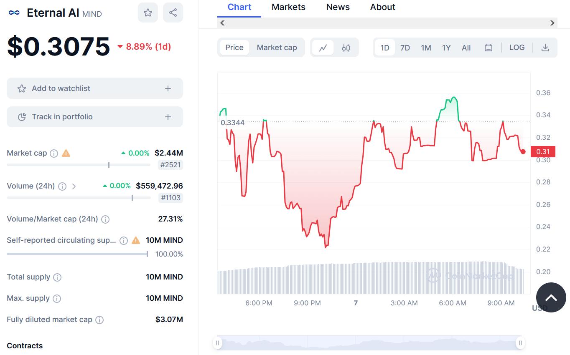Viewport: 570px width, 355px height.
Task: Switch to line chart view icon
Action: 323,48
